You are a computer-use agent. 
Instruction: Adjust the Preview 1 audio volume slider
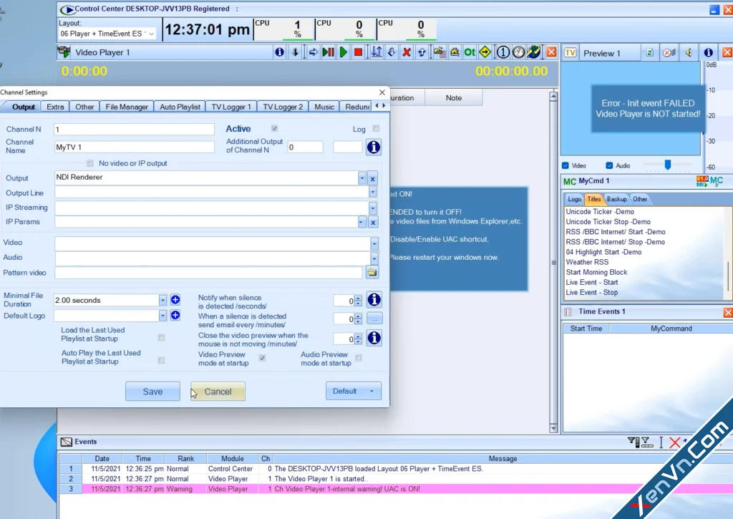pos(668,165)
